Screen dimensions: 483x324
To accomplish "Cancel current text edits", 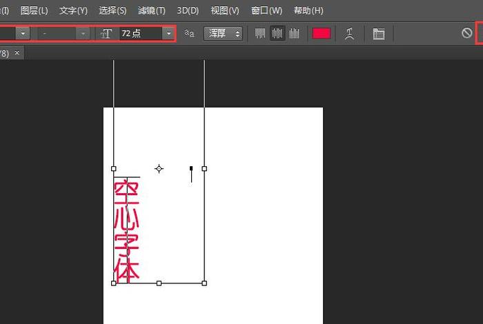I will click(x=466, y=32).
